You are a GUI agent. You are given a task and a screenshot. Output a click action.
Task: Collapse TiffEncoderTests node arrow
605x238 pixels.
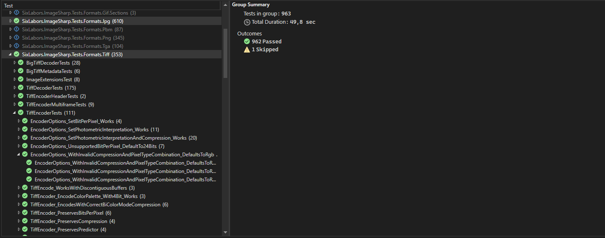(x=15, y=113)
